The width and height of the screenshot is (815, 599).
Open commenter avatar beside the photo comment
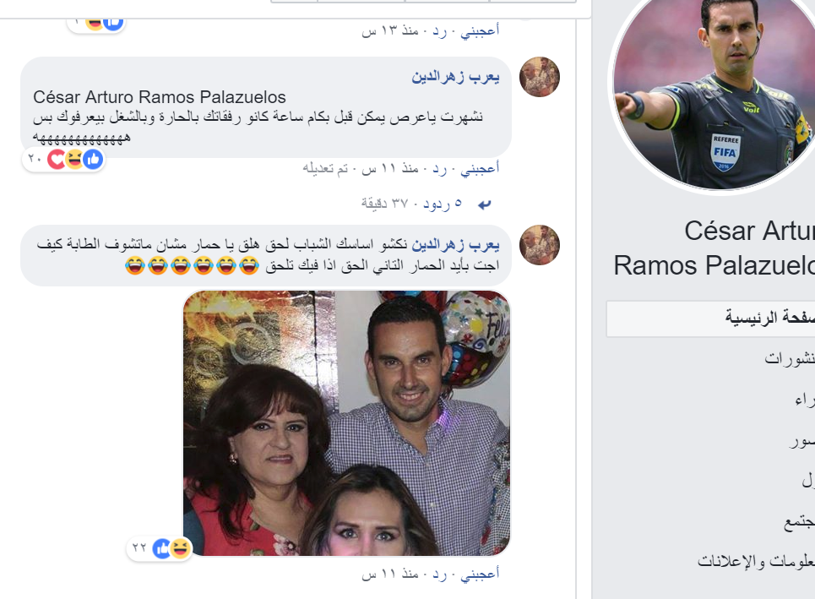click(540, 245)
